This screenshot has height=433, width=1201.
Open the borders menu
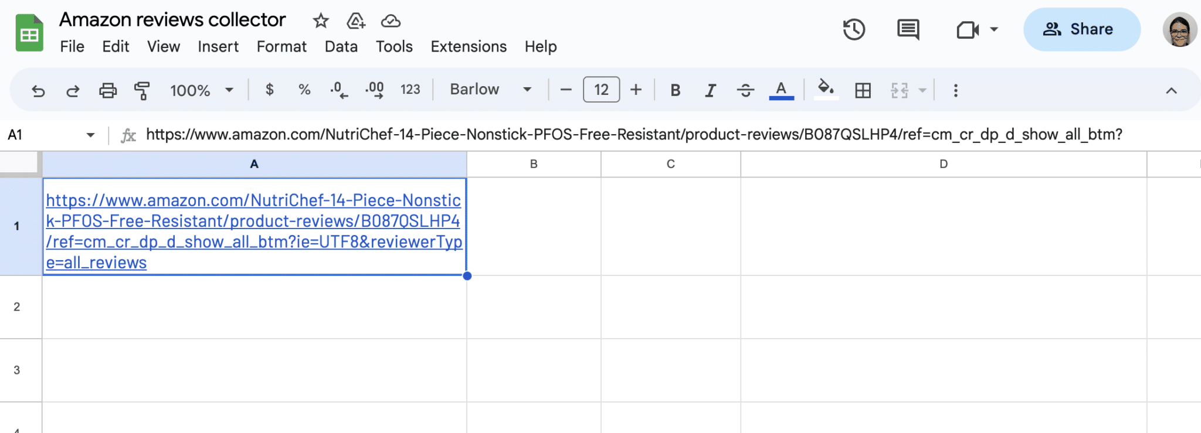coord(863,90)
